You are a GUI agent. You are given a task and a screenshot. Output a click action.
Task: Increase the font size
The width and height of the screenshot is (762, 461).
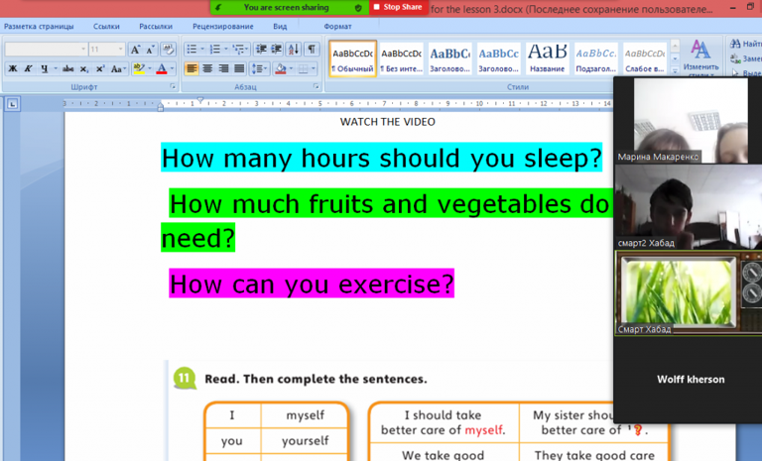[x=135, y=49]
